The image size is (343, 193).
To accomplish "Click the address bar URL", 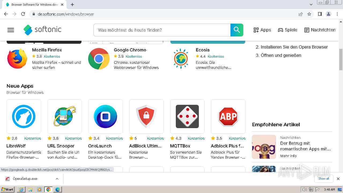I will 66,14.
